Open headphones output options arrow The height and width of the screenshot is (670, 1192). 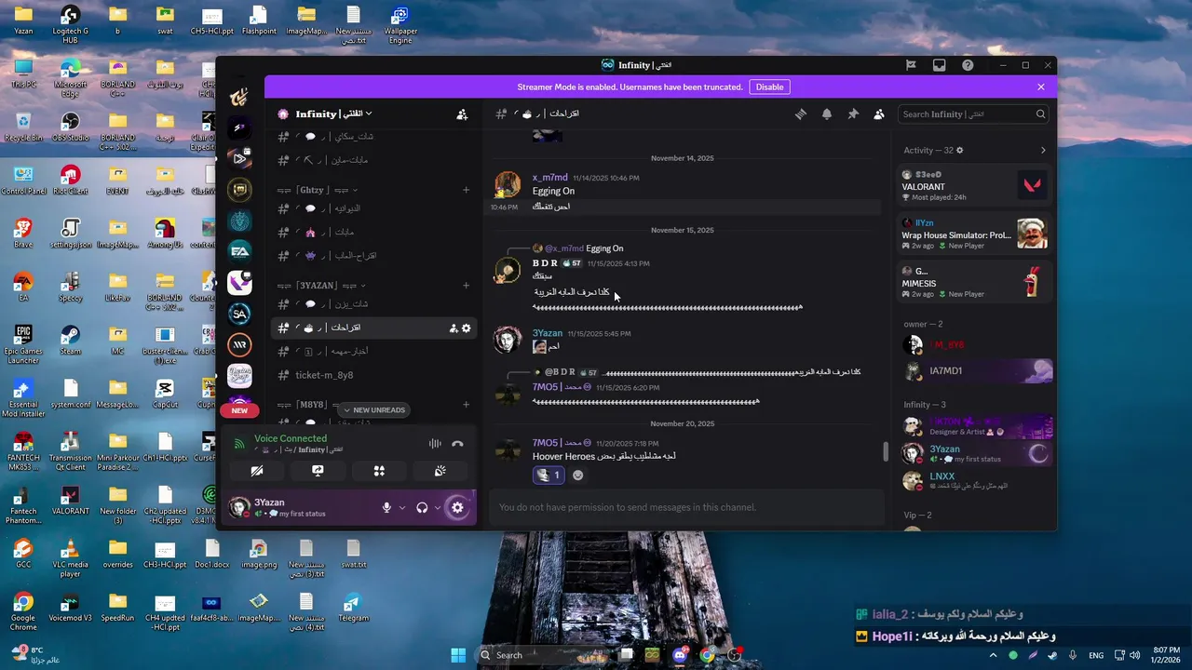pos(437,507)
